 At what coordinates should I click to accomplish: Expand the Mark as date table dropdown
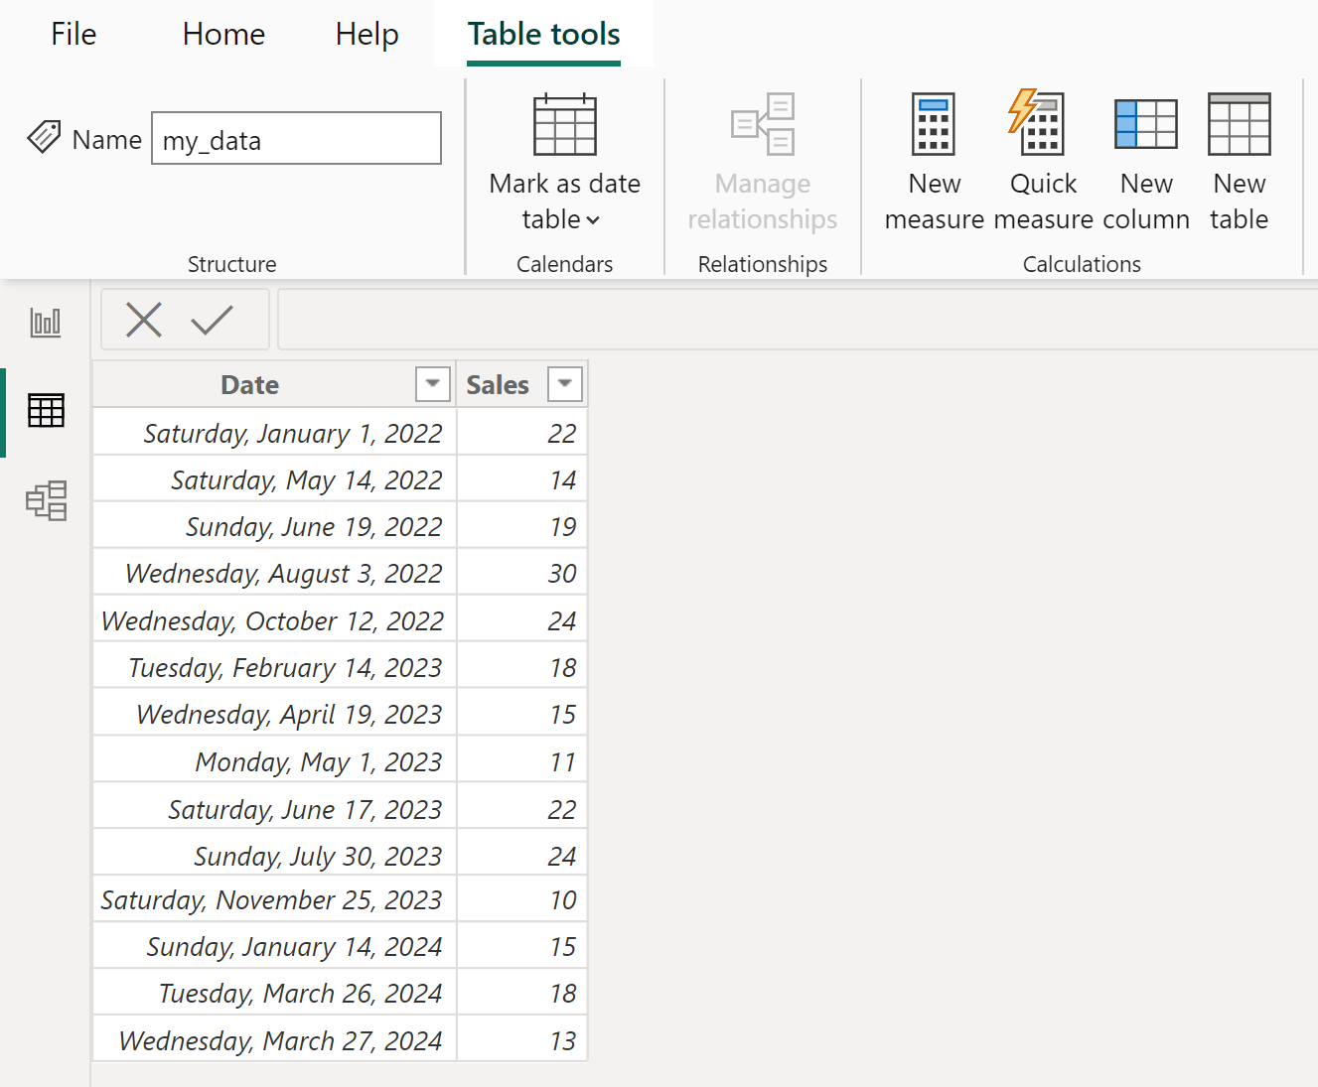(x=591, y=220)
